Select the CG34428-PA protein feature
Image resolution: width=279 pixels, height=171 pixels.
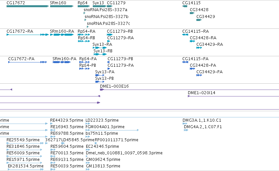(192, 69)
